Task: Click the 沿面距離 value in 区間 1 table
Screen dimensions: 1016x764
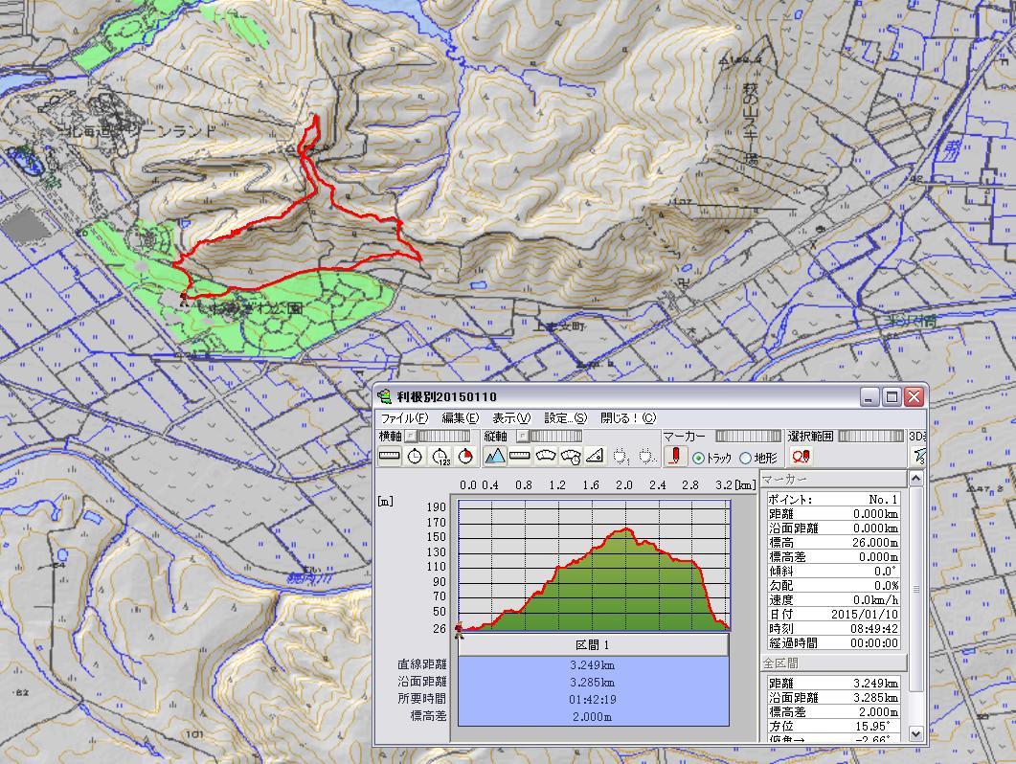Action: 593,683
